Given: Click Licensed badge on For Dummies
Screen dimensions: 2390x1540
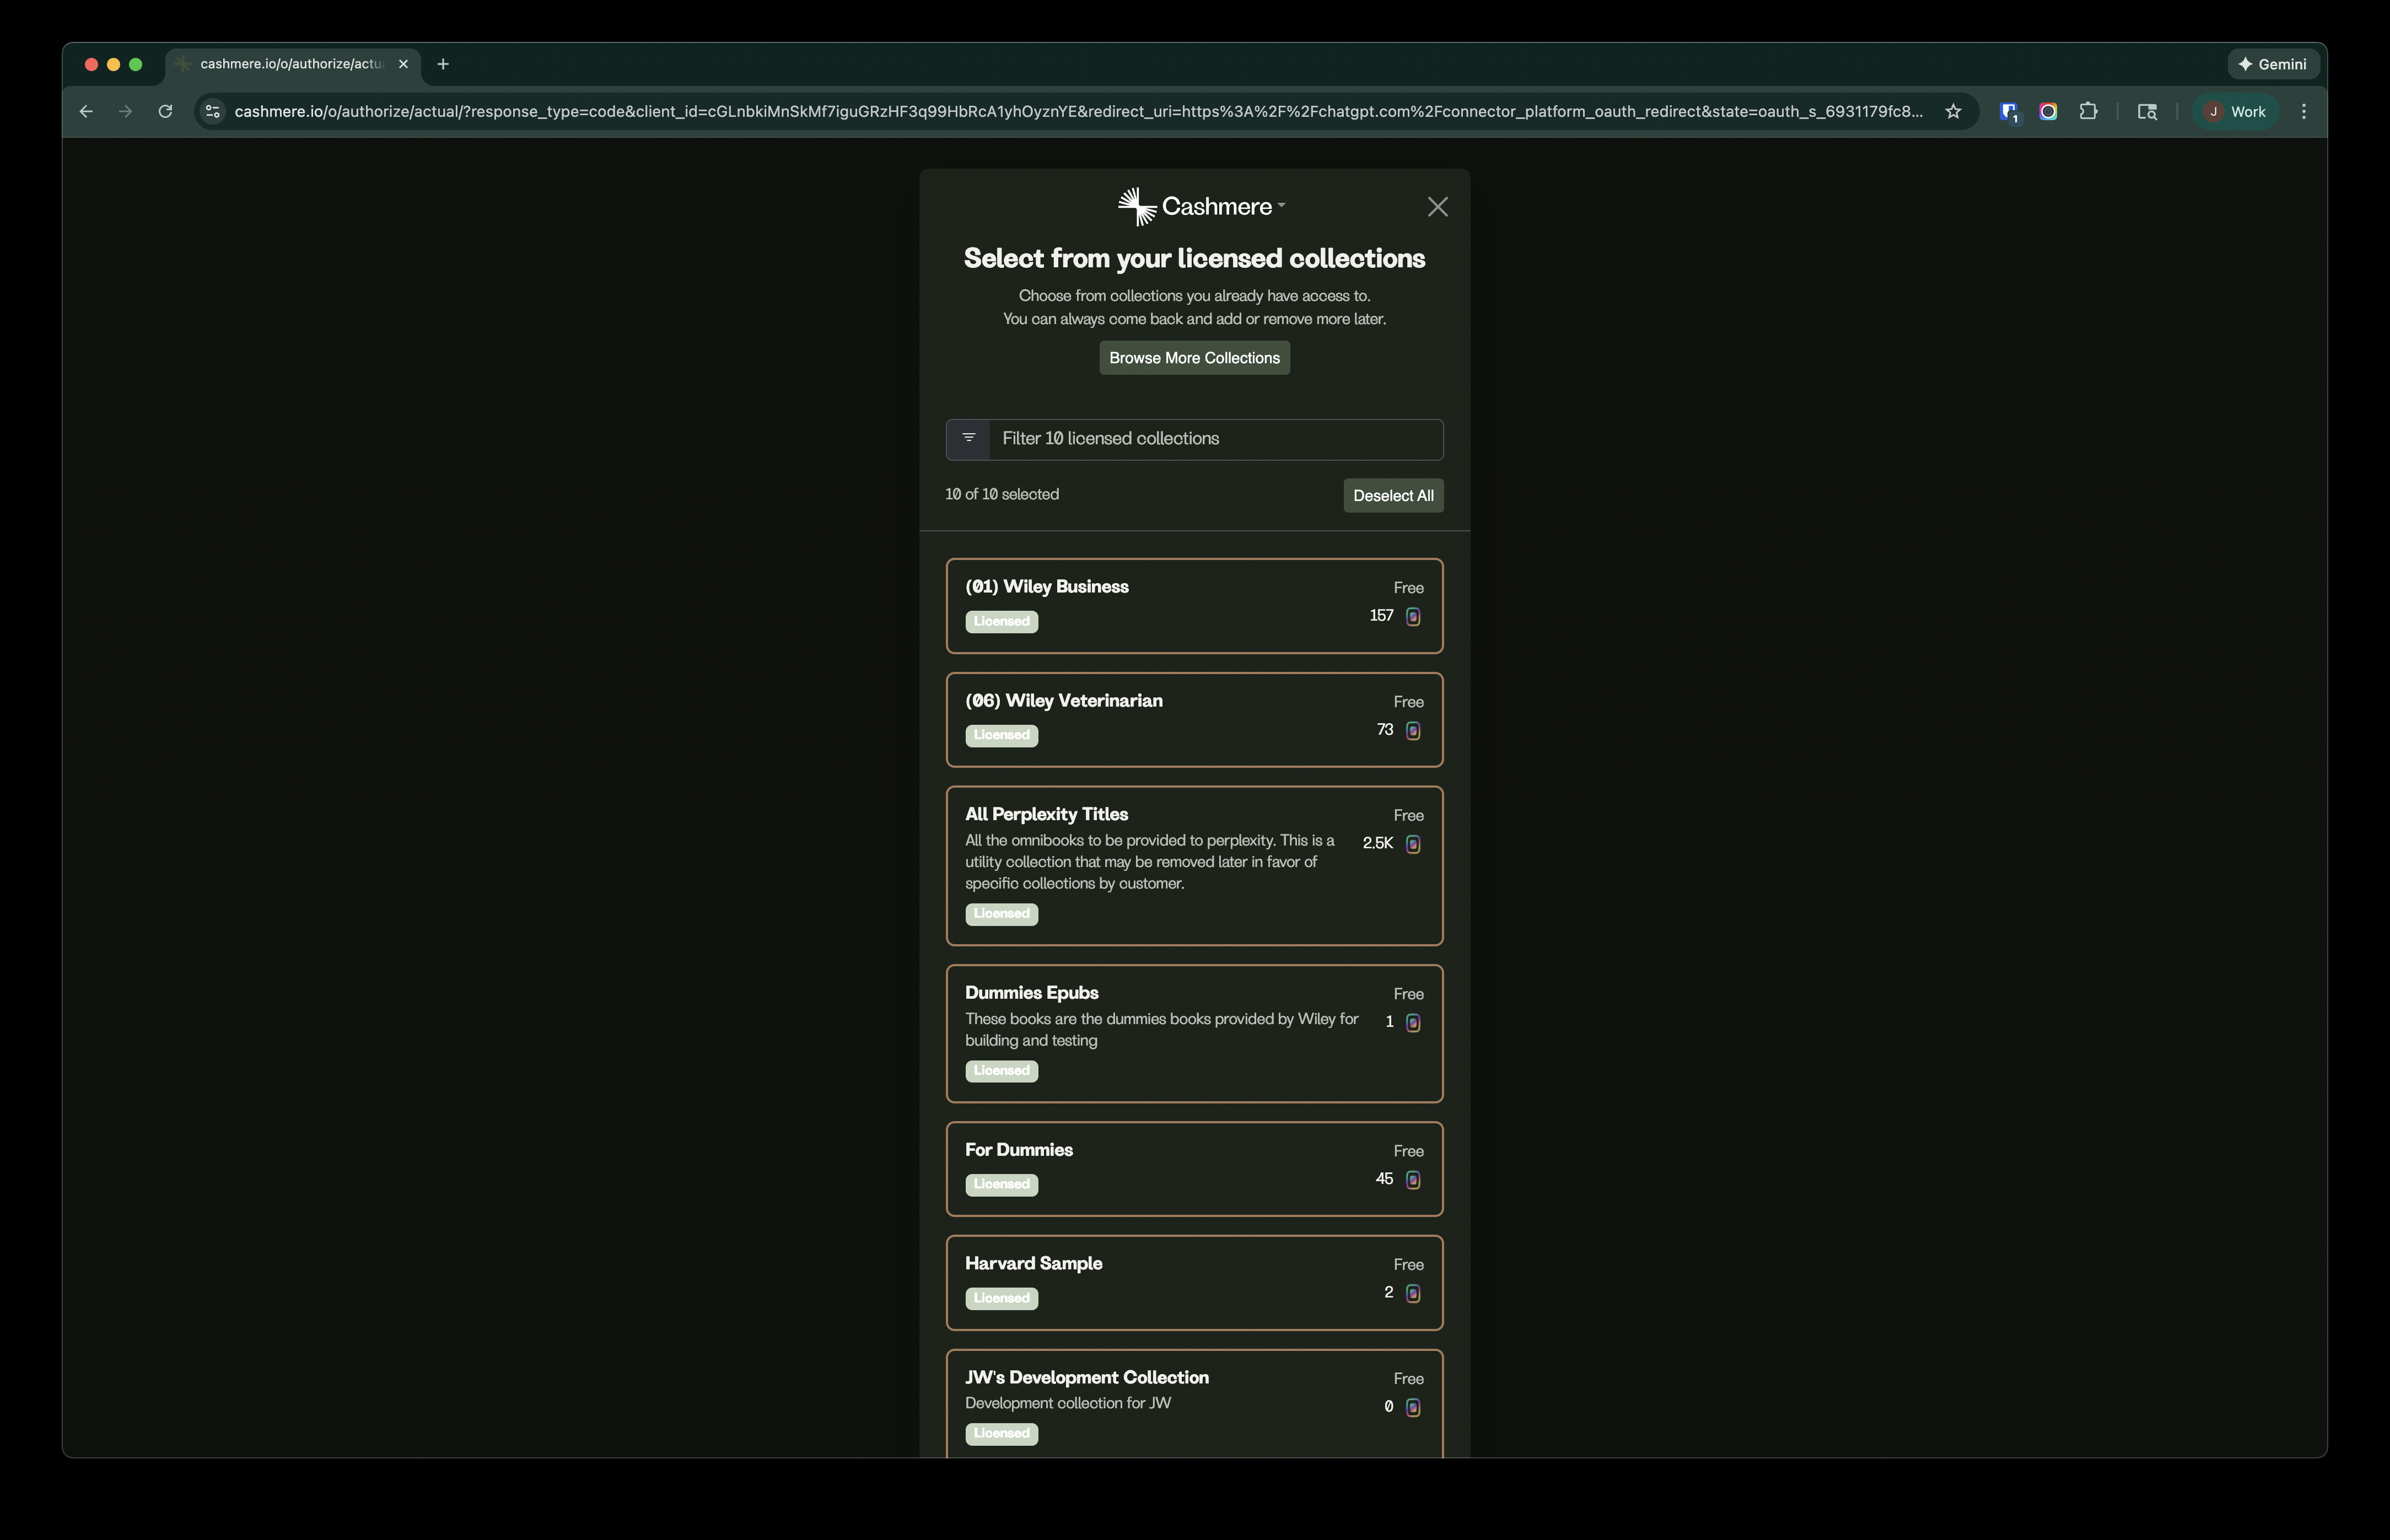Looking at the screenshot, I should (1001, 1185).
